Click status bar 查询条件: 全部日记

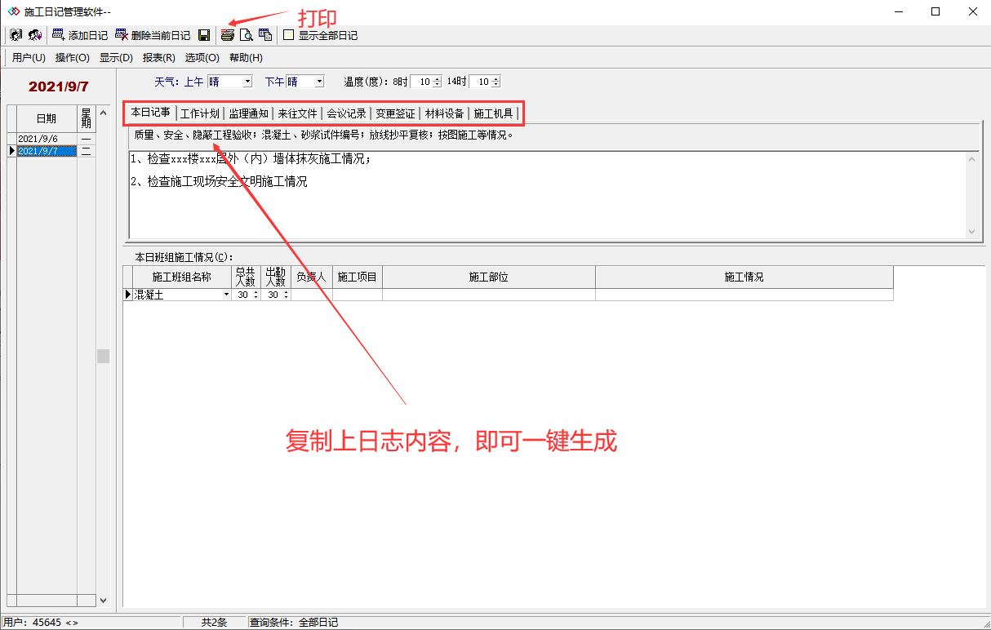pyautogui.click(x=295, y=623)
